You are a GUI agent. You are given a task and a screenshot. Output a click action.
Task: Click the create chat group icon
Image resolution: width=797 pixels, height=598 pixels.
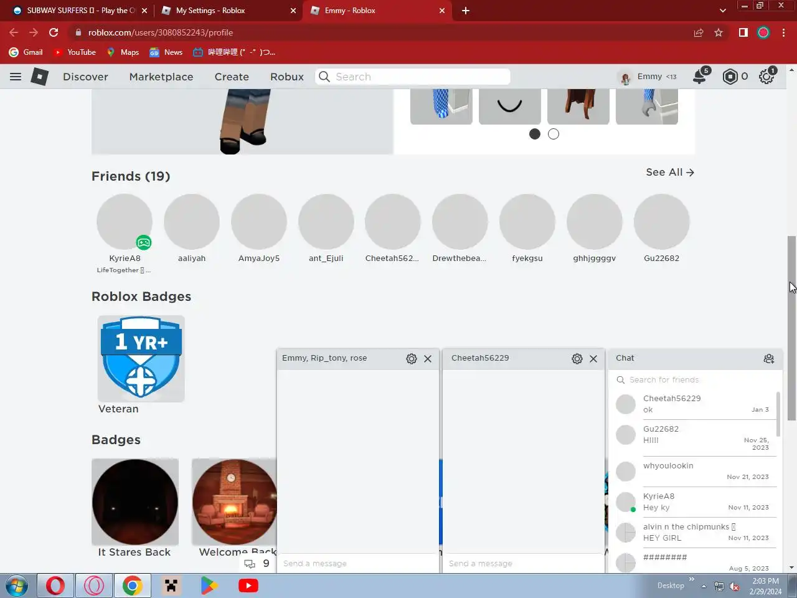[769, 359]
